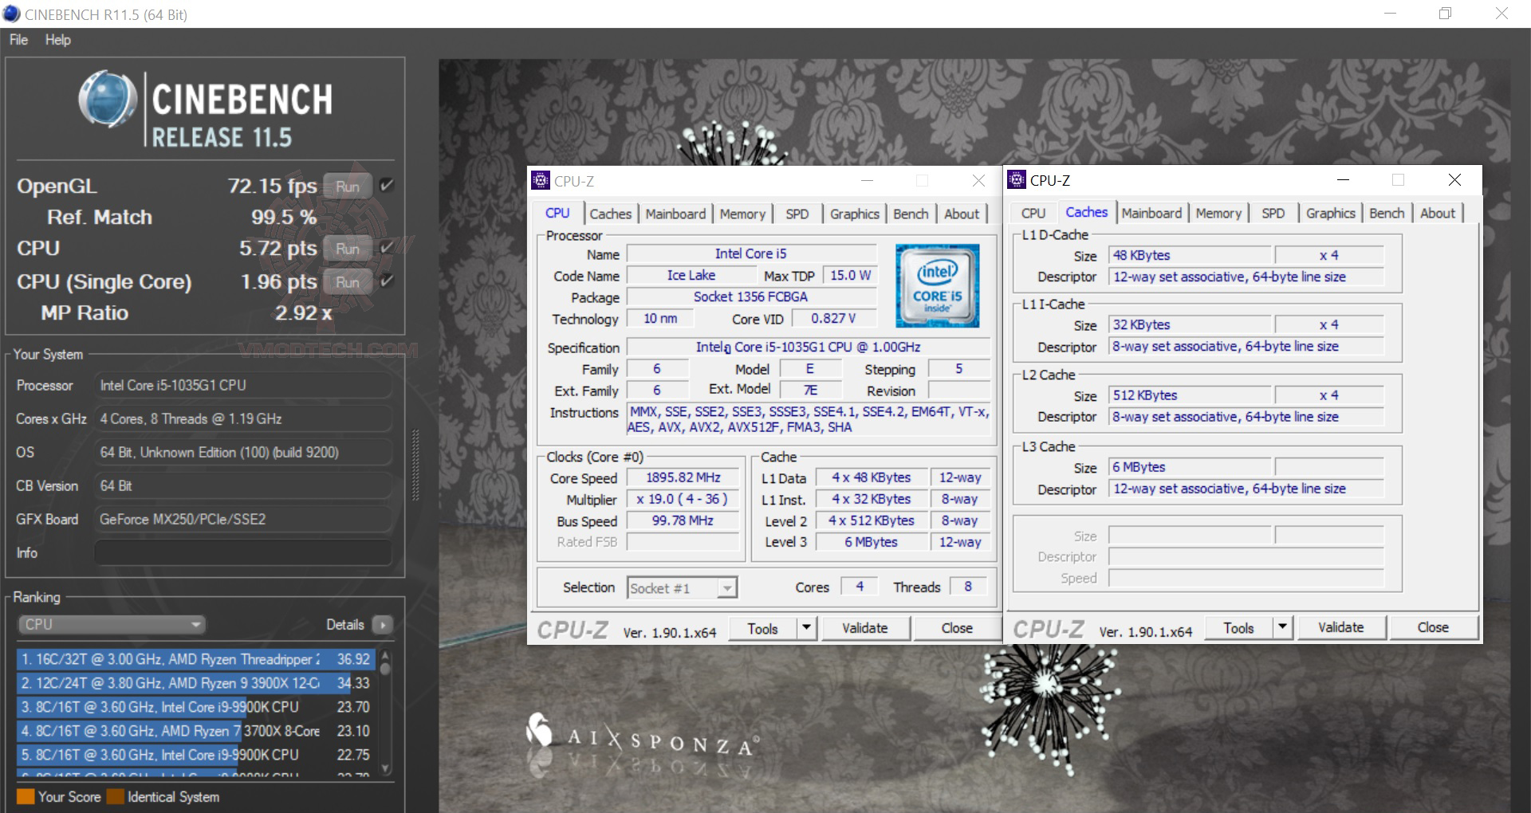Select ranking row 3, Intel Core i9-9900K
Viewport: 1531px width, 813px height.
coord(195,707)
